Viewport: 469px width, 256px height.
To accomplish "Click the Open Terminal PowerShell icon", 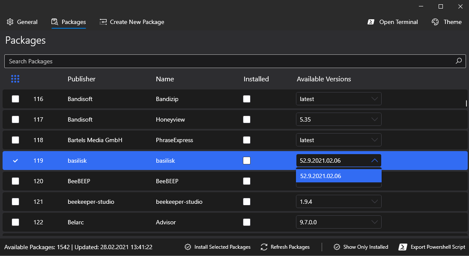I will (x=371, y=22).
